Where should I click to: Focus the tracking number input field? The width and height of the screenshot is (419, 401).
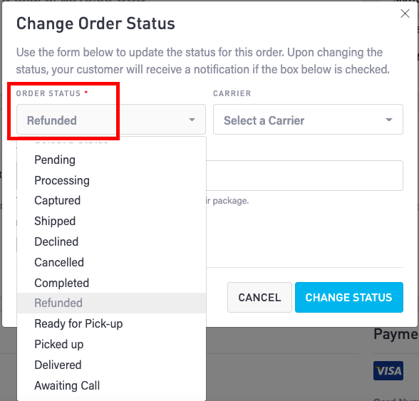304,175
